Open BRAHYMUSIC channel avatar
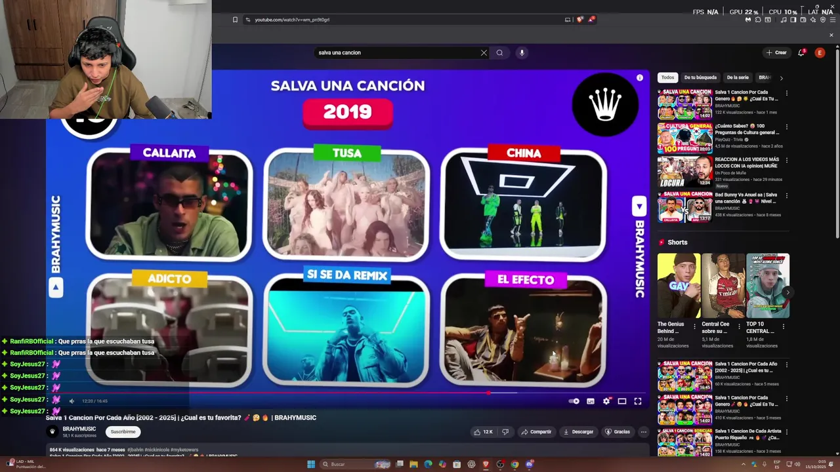 pos(52,431)
